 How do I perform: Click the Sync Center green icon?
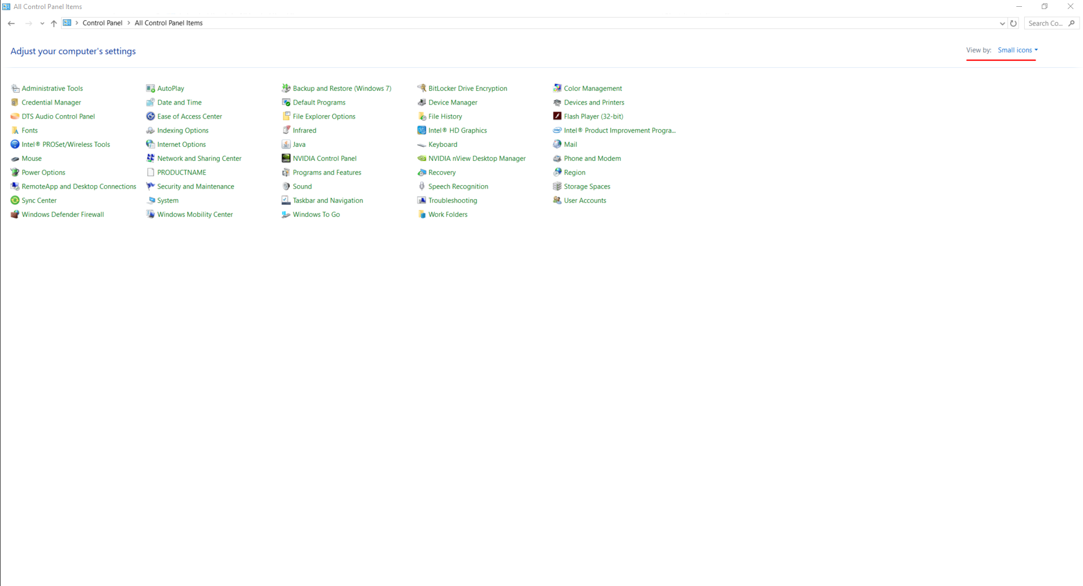point(15,200)
